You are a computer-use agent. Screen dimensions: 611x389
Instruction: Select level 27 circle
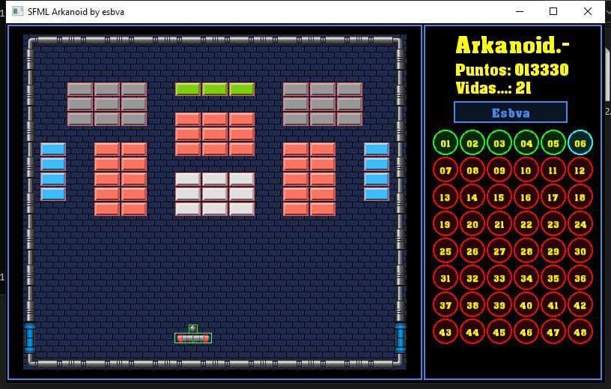tap(499, 251)
